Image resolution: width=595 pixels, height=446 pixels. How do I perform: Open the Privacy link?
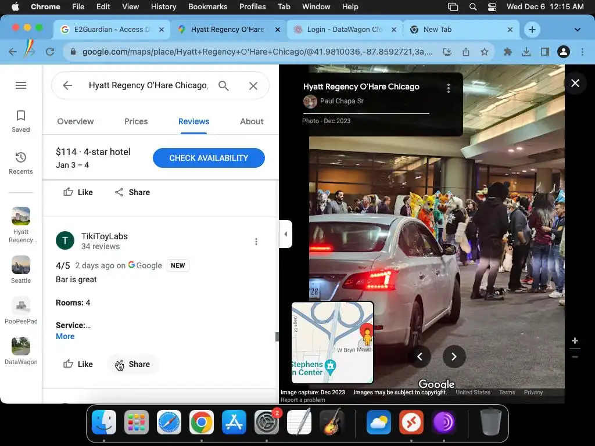point(533,392)
